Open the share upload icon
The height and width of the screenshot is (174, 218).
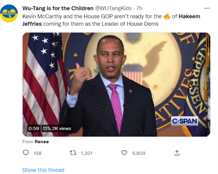pos(177,153)
